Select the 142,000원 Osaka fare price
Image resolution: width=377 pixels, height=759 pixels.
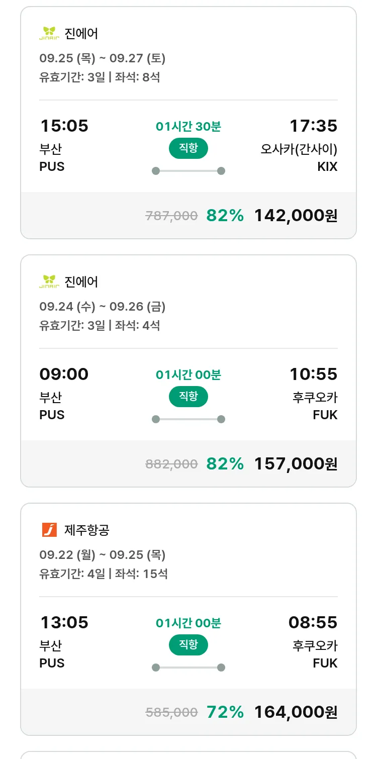[x=296, y=216]
